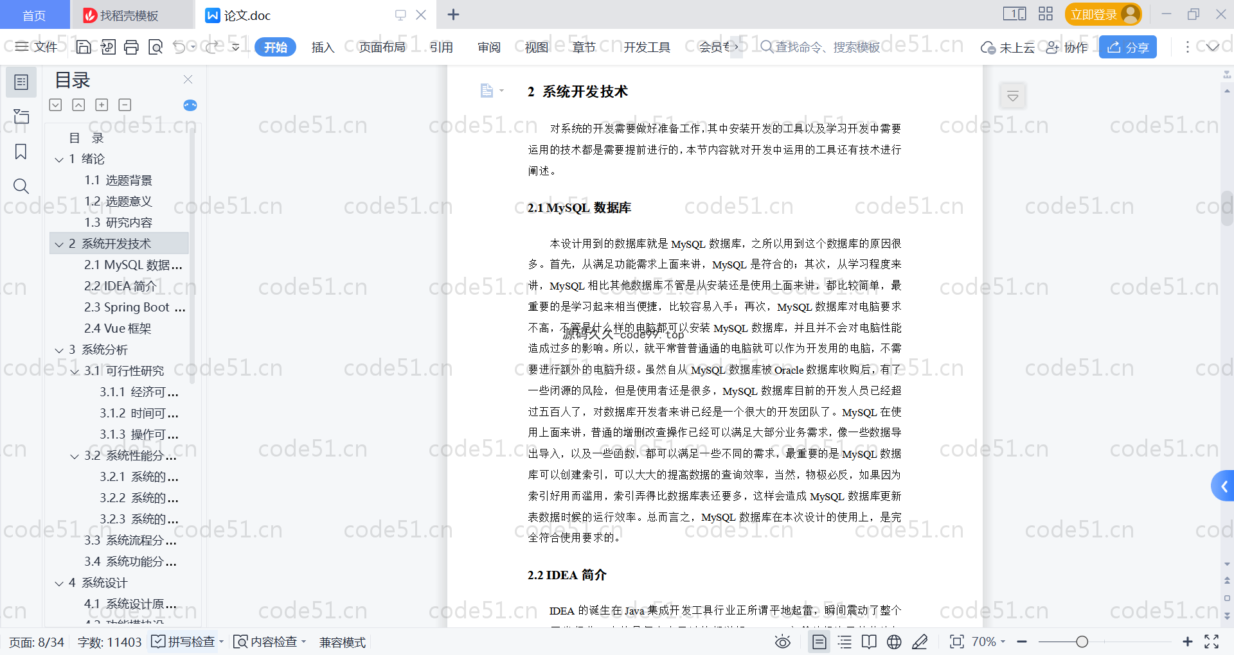Open the 视图 ribbon tab
Screen dimensions: 1234x655
tap(537, 47)
